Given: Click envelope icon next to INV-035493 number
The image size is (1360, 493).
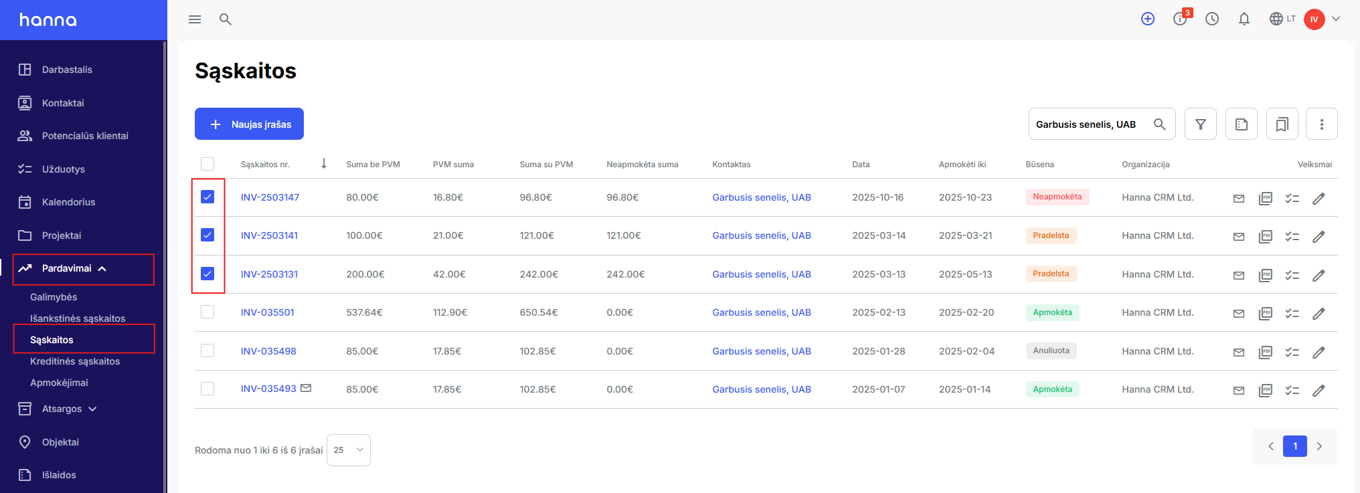Looking at the screenshot, I should (306, 388).
